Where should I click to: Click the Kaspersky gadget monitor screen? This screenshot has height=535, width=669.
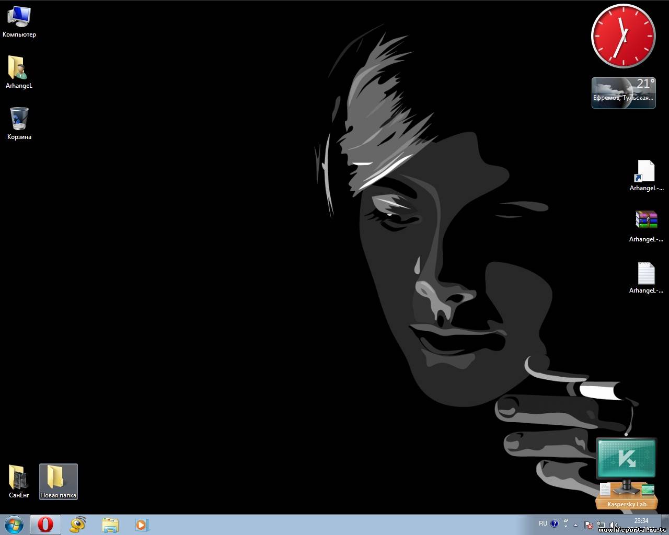(x=626, y=458)
